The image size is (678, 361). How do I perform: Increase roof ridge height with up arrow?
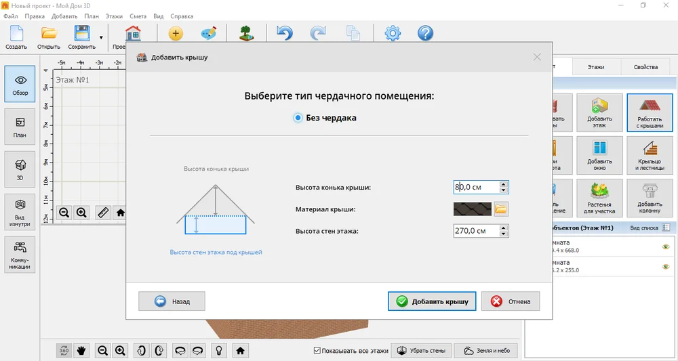503,184
